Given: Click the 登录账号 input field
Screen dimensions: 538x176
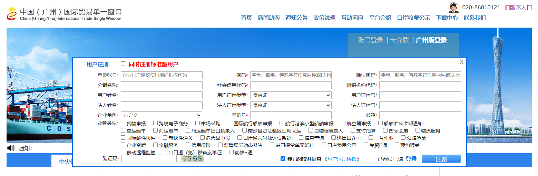Looking at the screenshot, I should pos(161,75).
